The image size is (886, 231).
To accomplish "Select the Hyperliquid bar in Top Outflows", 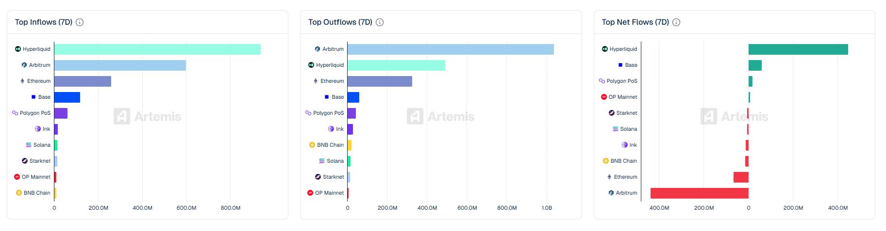I will 396,65.
